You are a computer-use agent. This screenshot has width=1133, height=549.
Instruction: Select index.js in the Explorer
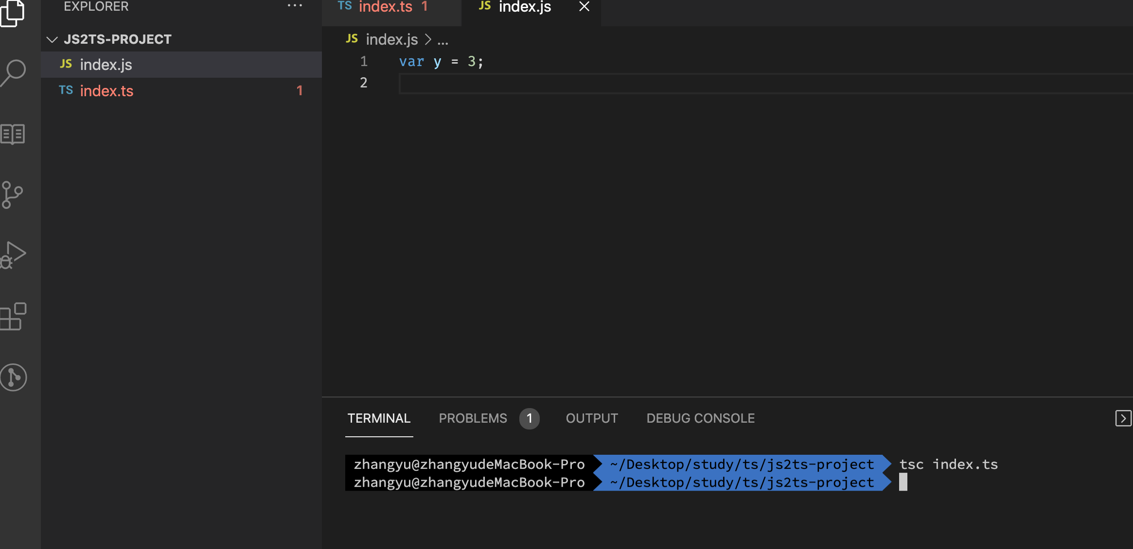point(106,64)
